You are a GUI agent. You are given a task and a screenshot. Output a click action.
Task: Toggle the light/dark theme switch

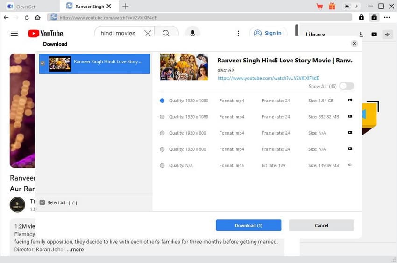[351, 6]
